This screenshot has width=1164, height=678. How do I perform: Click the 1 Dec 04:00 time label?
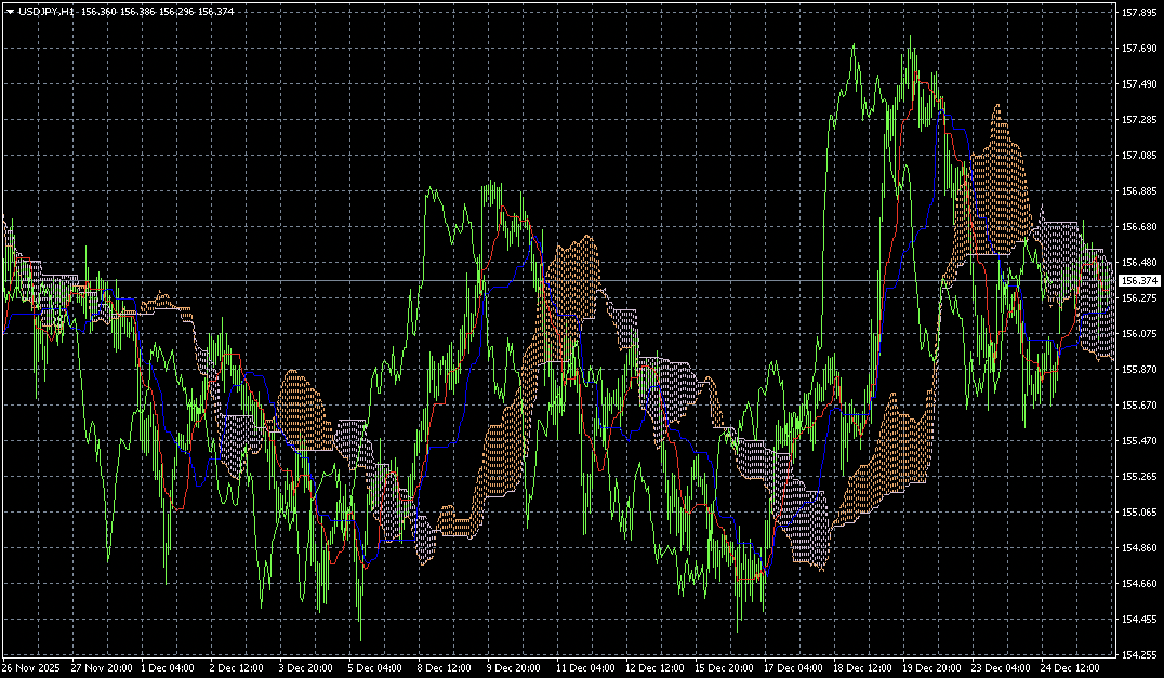(x=168, y=668)
